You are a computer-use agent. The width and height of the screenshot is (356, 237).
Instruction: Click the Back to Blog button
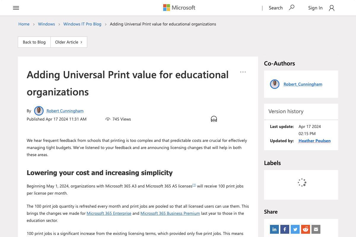pos(34,42)
